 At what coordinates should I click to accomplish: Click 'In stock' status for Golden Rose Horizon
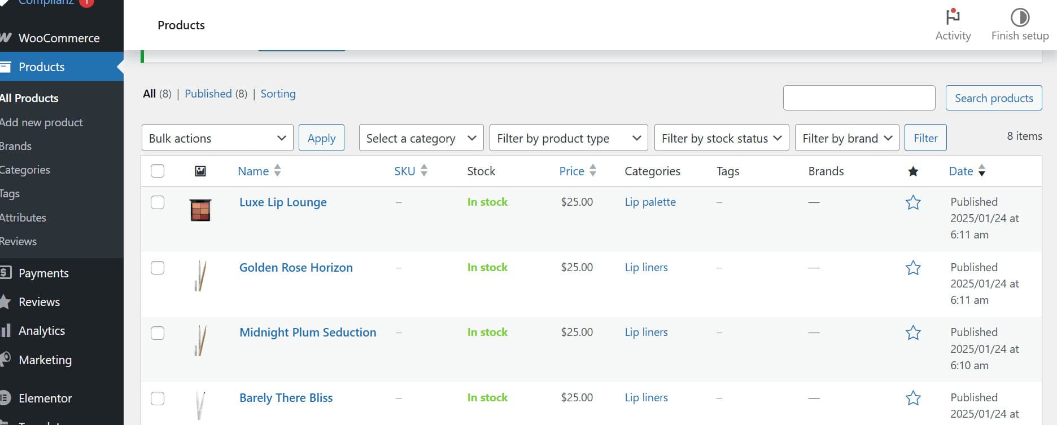coord(487,267)
